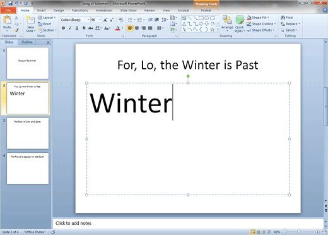Run spell check from status bar icon
Screen dimensions: 328x235
point(53,232)
